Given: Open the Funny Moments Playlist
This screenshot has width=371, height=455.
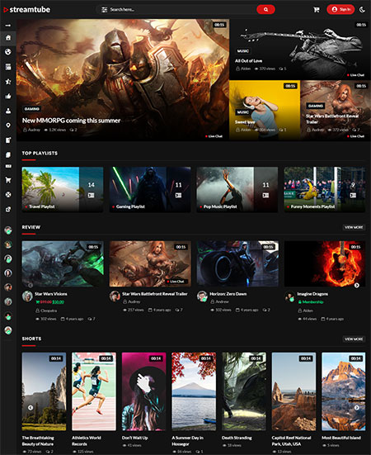Looking at the screenshot, I should point(325,189).
